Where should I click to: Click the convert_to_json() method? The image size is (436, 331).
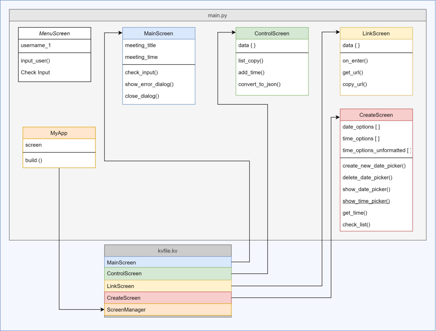tap(259, 84)
